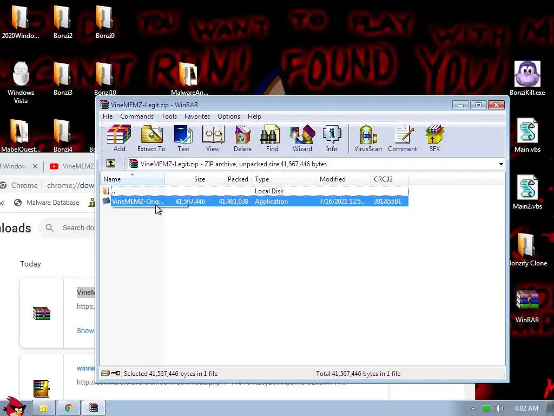Open the system tray volume icon
554x416 pixels.
pyautogui.click(x=499, y=408)
